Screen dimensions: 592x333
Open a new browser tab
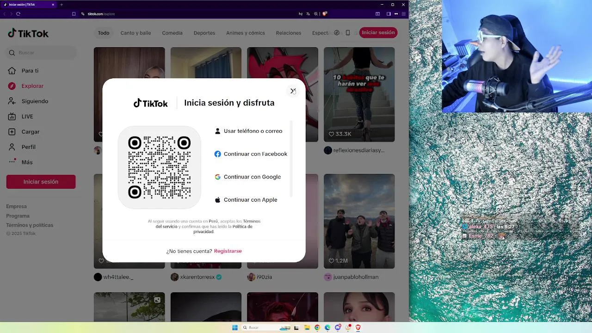click(x=62, y=5)
